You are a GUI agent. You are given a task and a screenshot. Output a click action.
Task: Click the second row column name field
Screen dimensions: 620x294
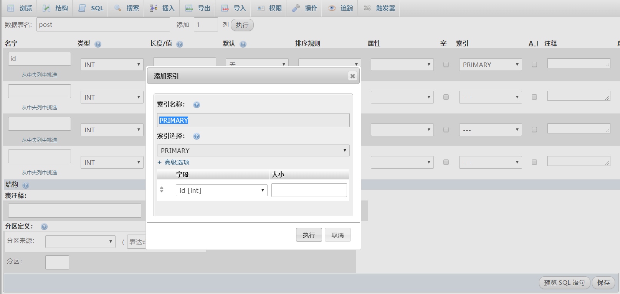click(x=40, y=91)
